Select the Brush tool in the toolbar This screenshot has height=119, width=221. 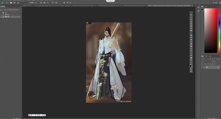pyautogui.click(x=191, y=33)
